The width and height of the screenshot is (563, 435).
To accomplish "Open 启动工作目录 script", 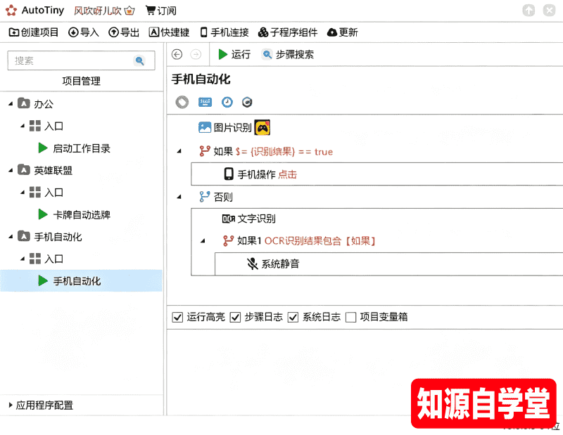I will [82, 148].
